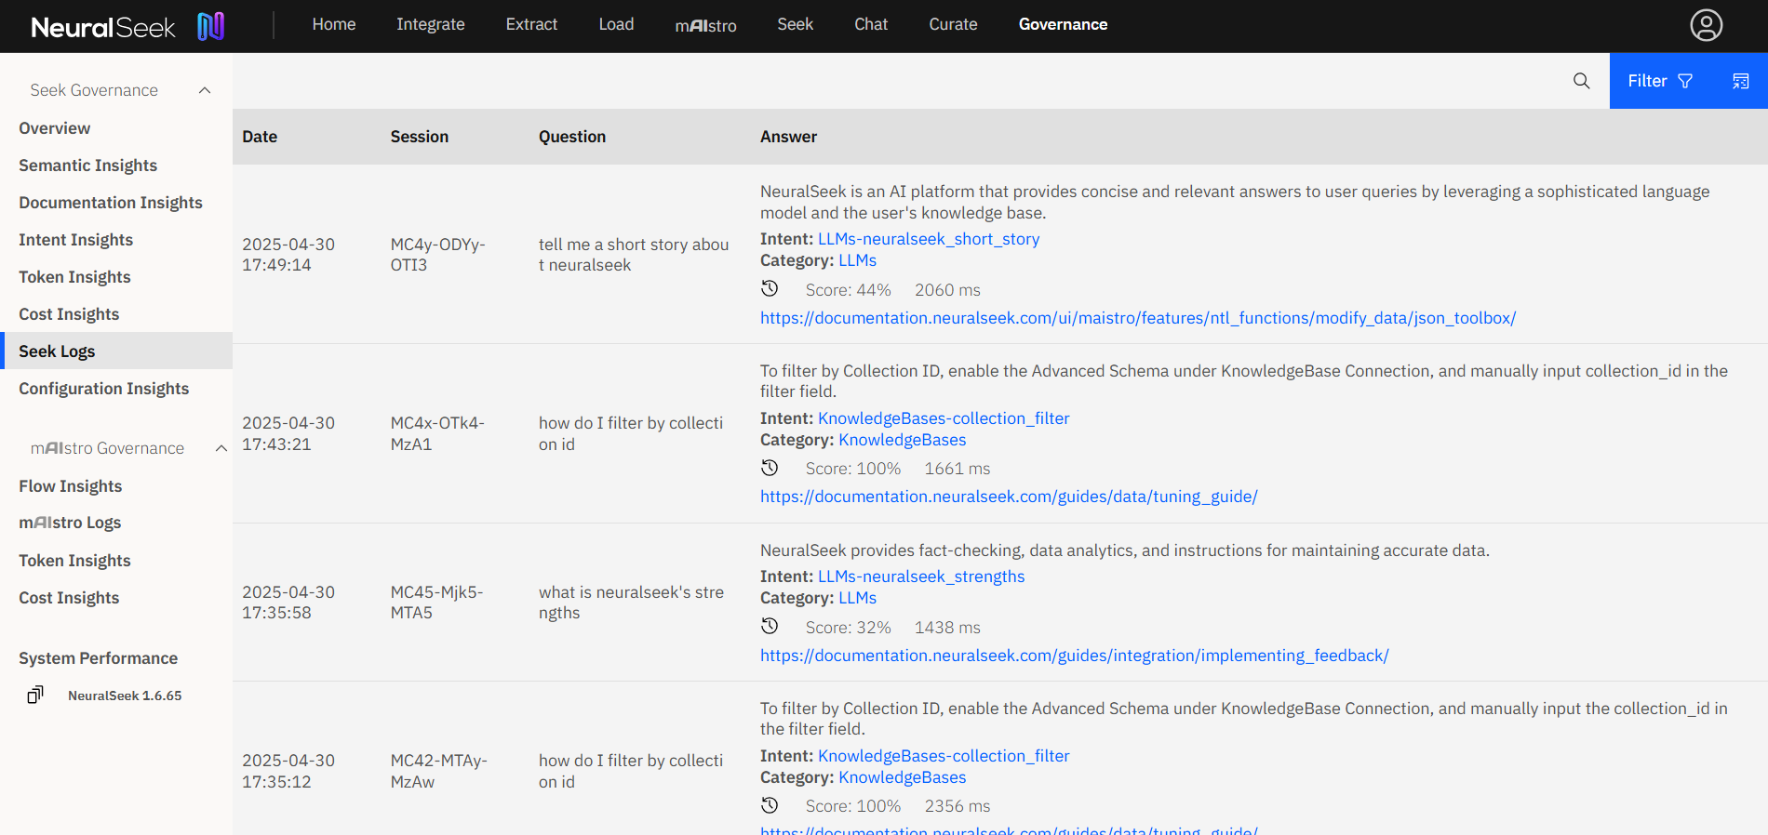Select session MC42-MTAy-MzAw cell

[438, 771]
